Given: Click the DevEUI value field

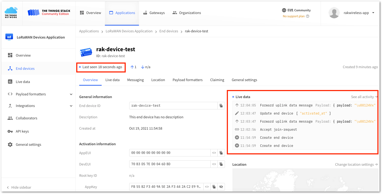Looking at the screenshot, I should (170, 164).
